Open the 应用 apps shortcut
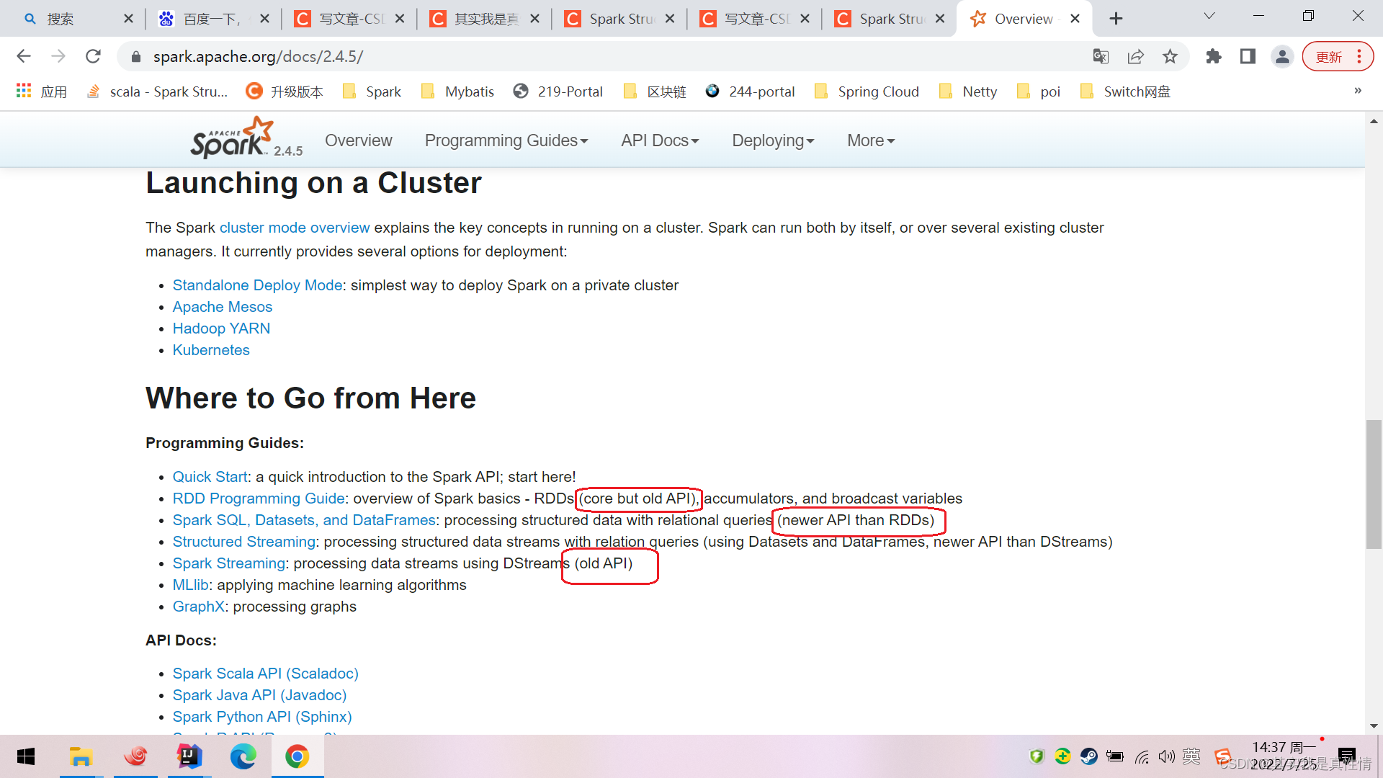 coord(42,91)
